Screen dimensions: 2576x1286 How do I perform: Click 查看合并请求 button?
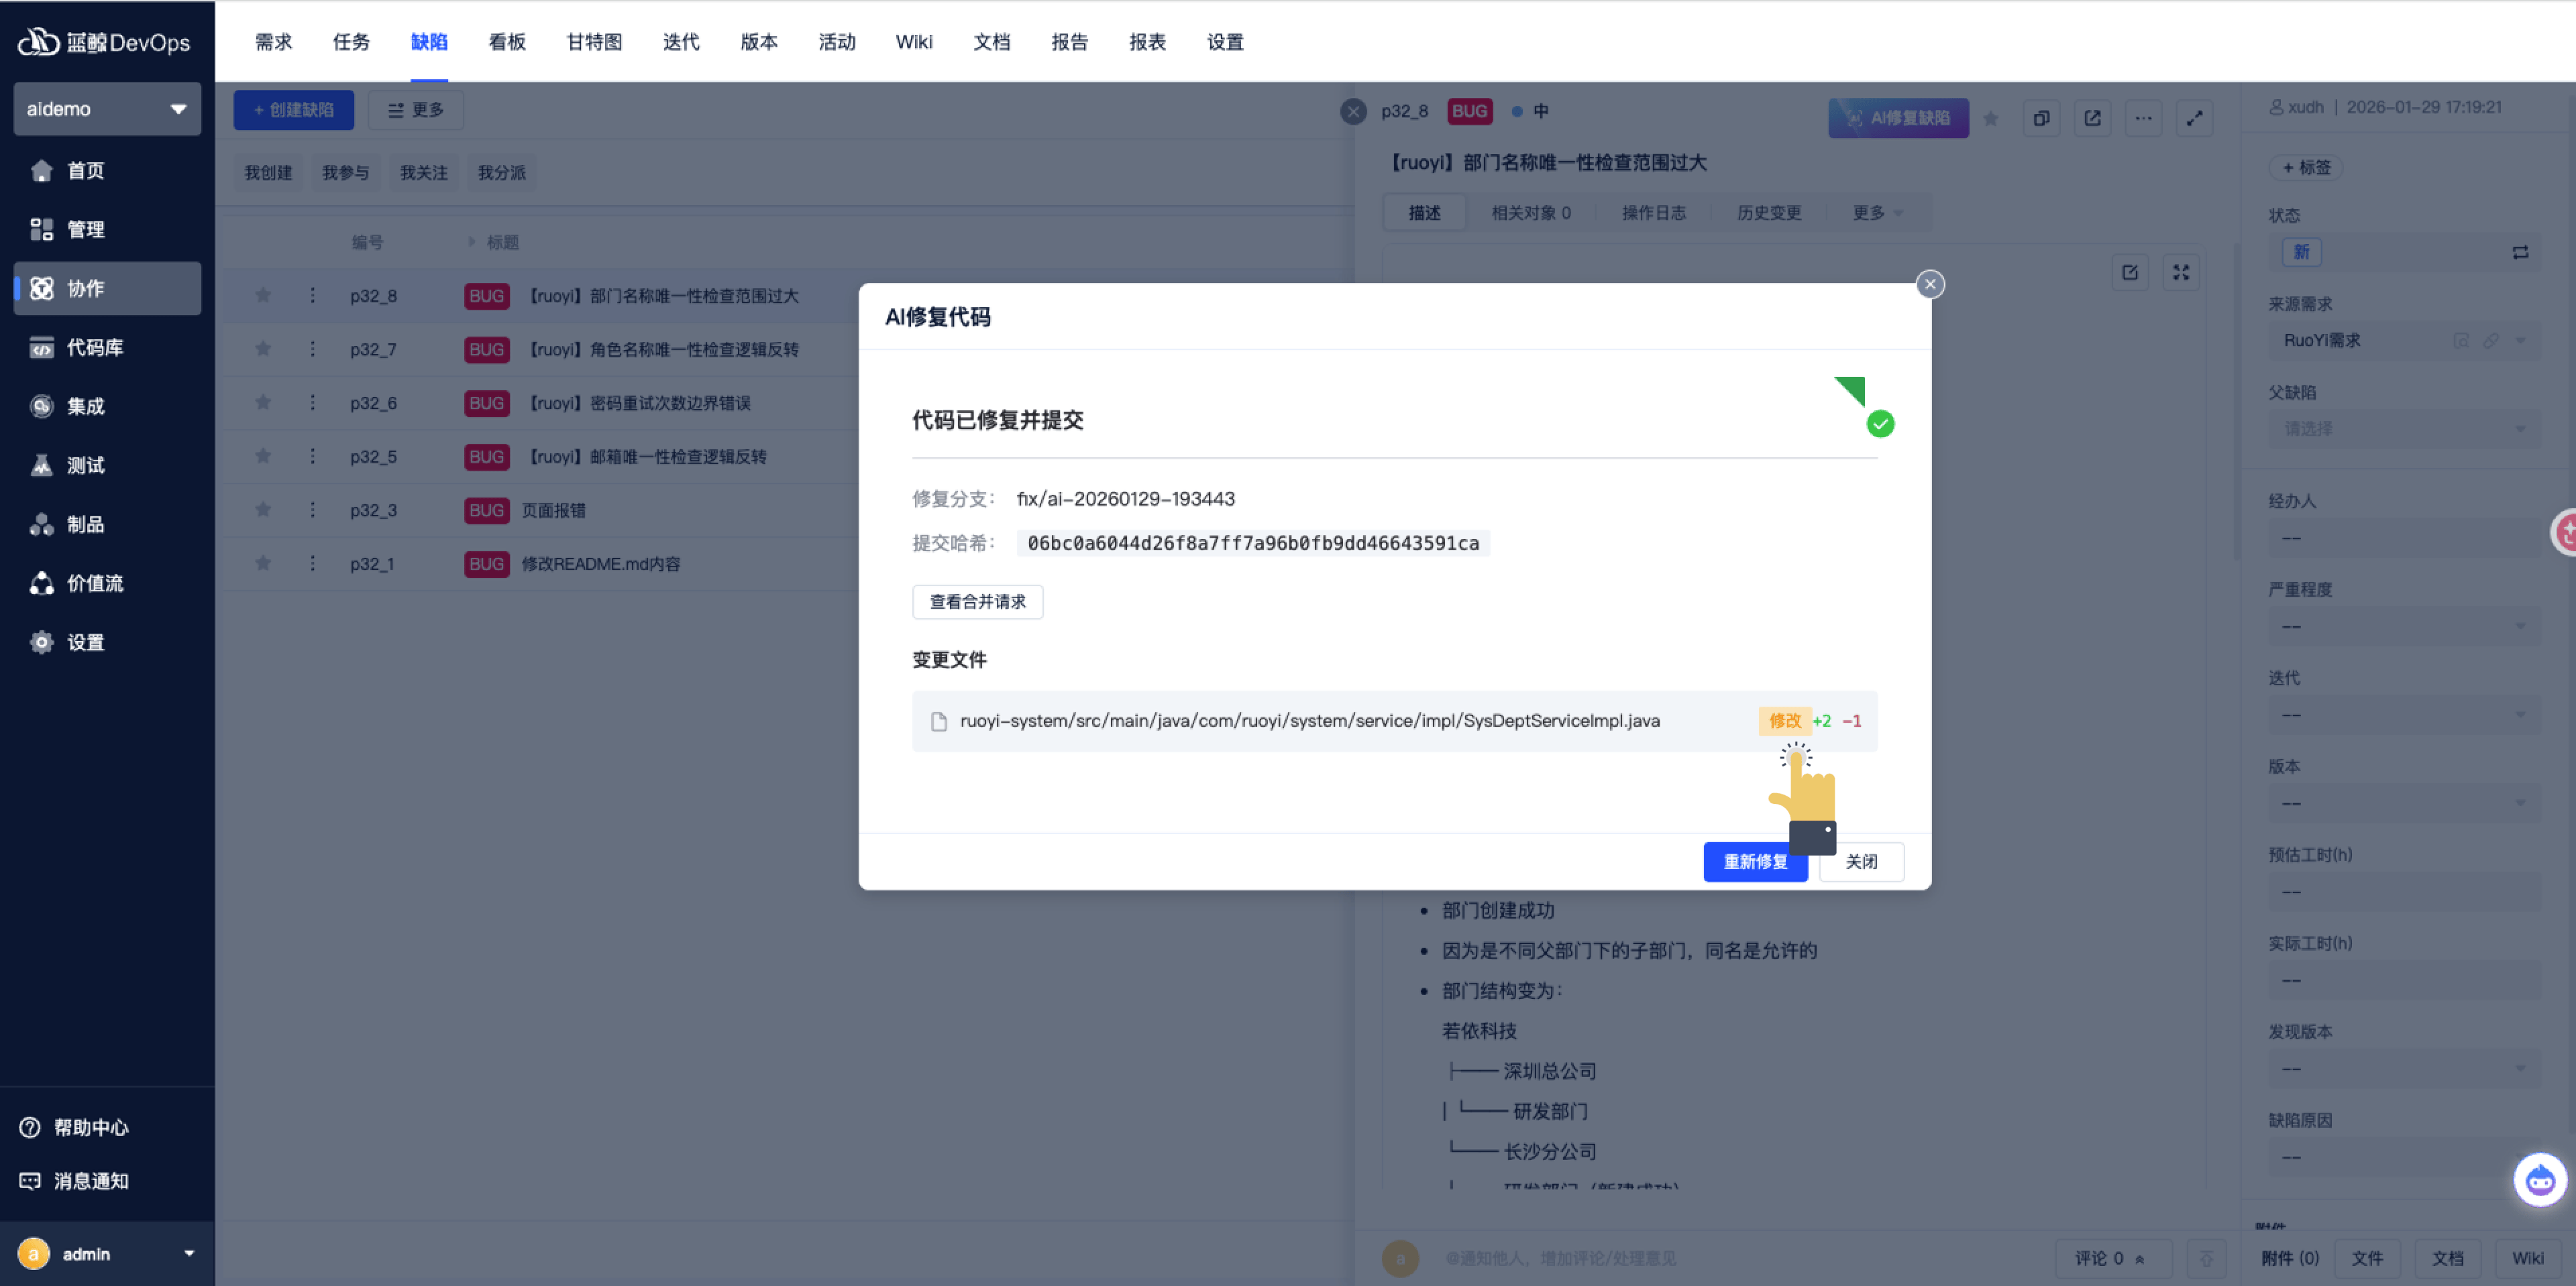point(977,601)
